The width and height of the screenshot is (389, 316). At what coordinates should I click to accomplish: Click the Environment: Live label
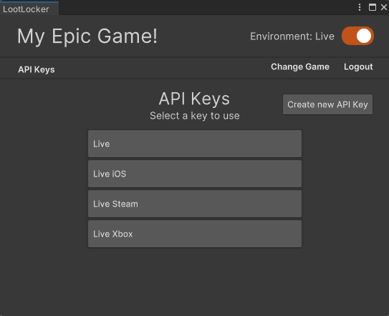pos(292,36)
